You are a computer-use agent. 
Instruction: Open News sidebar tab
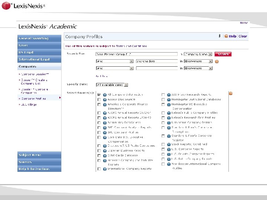point(39,46)
